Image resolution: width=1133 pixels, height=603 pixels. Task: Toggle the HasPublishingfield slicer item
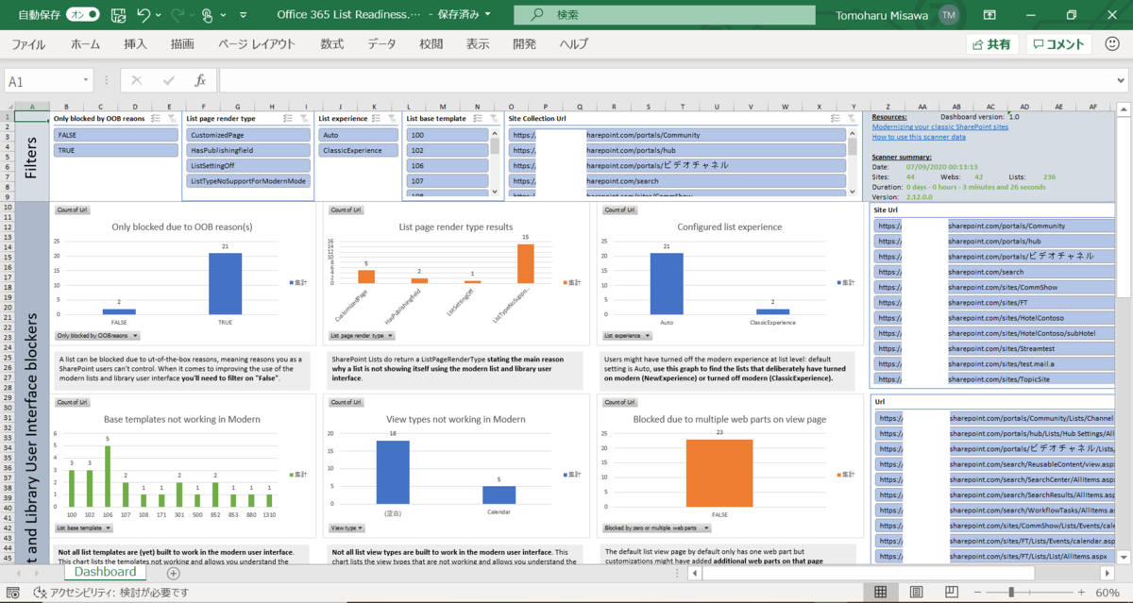248,150
